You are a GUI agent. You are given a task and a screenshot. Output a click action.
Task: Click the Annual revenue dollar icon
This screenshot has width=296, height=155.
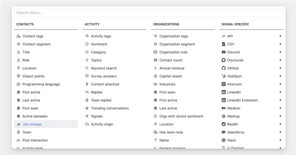(x=156, y=68)
